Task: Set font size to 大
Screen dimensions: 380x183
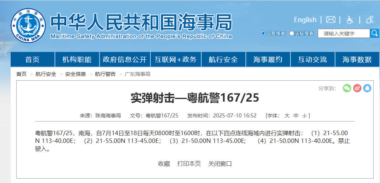Action: point(287,116)
